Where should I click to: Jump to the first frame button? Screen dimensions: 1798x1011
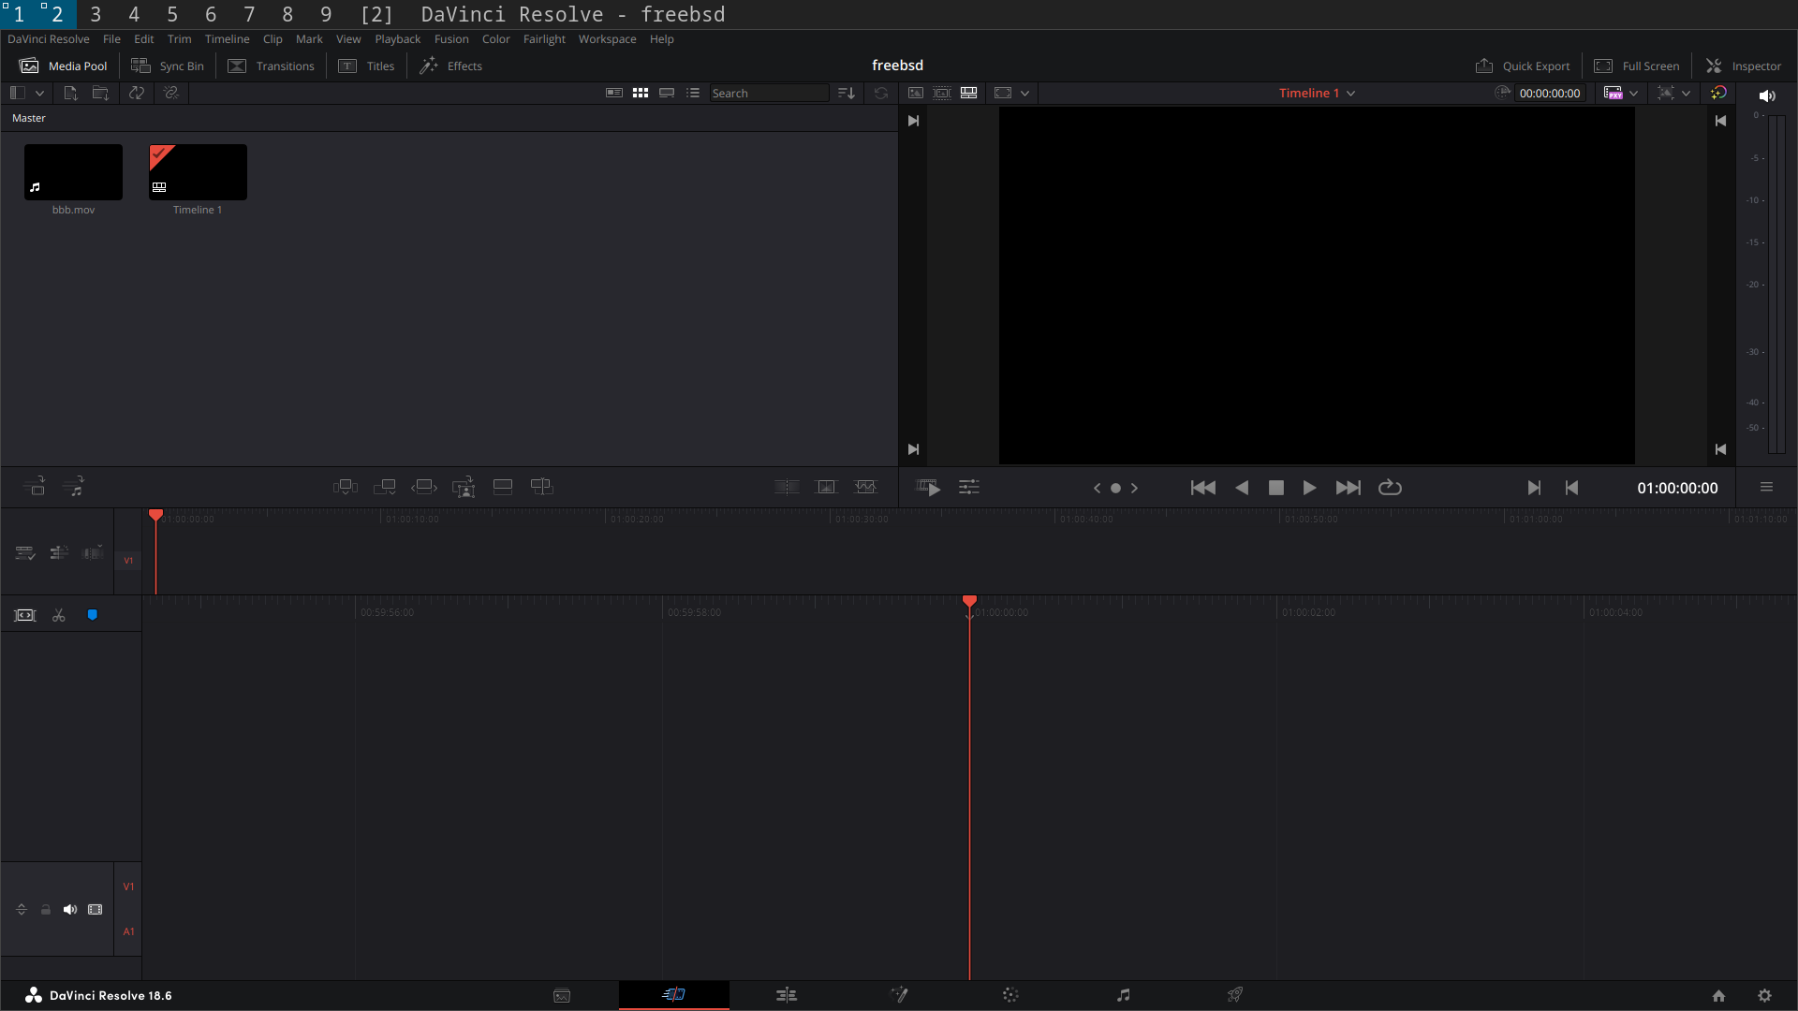(x=1203, y=488)
